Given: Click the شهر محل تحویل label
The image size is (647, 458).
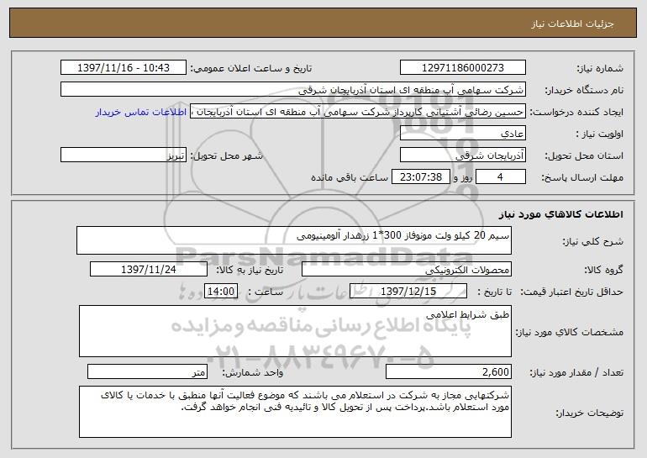Looking at the screenshot, I should [x=227, y=156].
